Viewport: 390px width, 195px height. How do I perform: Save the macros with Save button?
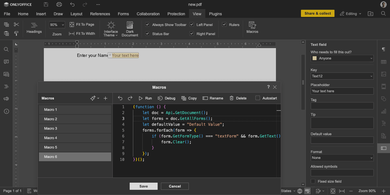(144, 186)
